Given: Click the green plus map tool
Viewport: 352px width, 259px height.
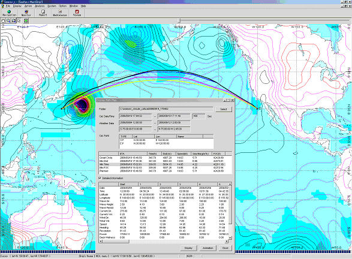Looking at the screenshot, I should pyautogui.click(x=26, y=21).
